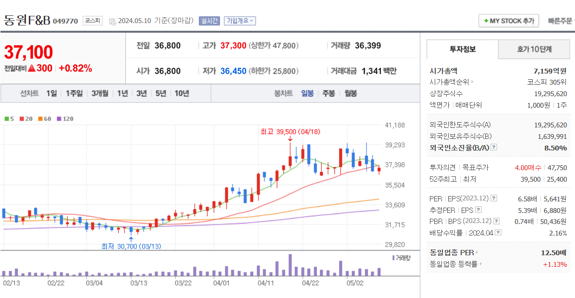Image resolution: width=575 pixels, height=298 pixels.
Task: Click the 동일업종 등락률 link
Action: point(453,264)
